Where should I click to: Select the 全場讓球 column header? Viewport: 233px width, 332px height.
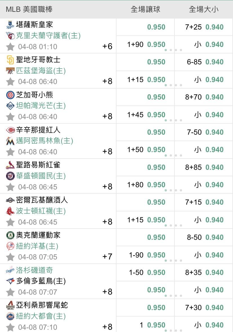(145, 9)
